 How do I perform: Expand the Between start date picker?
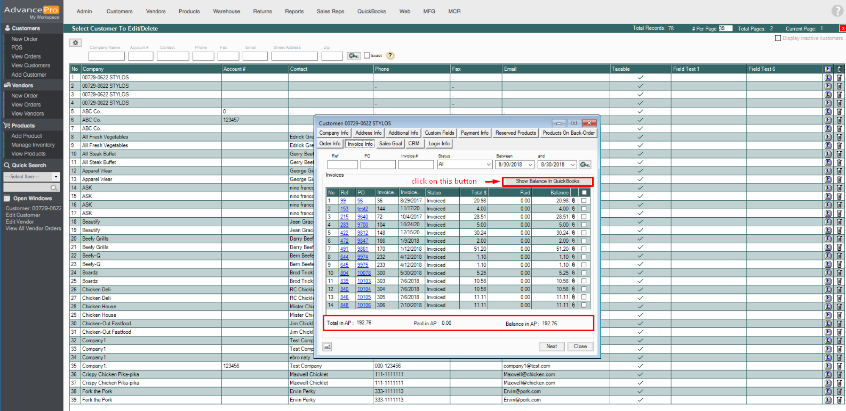click(530, 165)
